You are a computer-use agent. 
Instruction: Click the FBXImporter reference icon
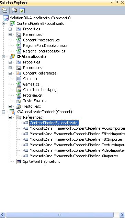26,139
